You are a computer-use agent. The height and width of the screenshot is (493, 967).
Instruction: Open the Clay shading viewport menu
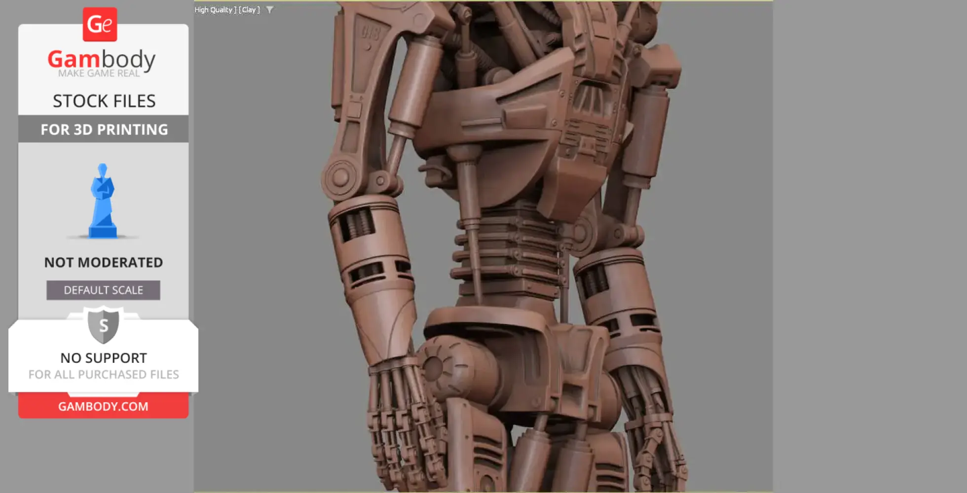click(249, 10)
